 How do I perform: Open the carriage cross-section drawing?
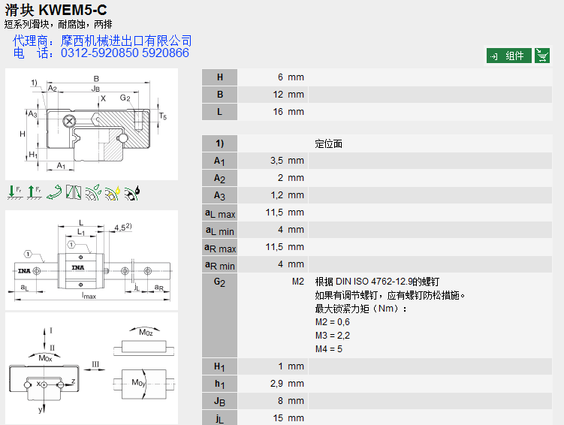[x=92, y=124]
